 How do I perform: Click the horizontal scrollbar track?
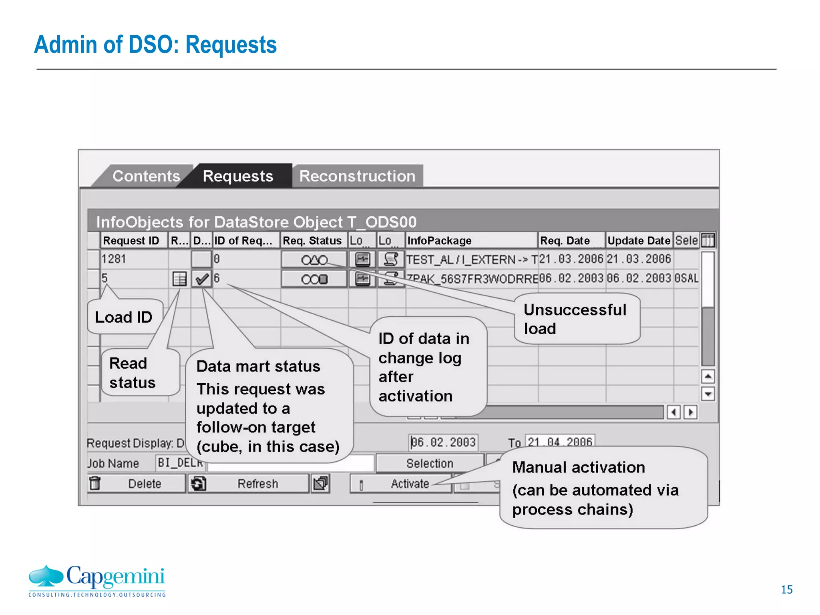click(x=573, y=412)
